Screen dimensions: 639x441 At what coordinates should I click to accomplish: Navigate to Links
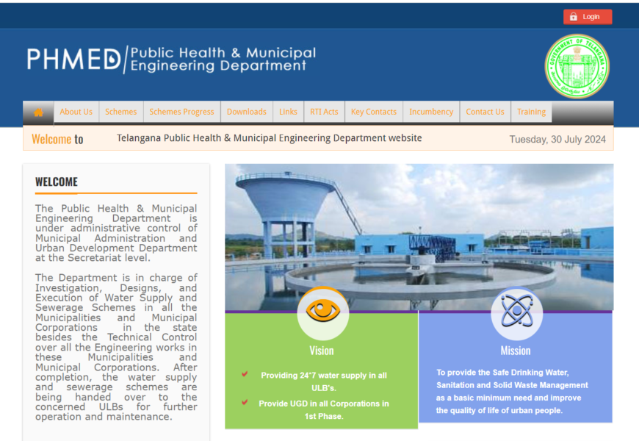coord(288,112)
